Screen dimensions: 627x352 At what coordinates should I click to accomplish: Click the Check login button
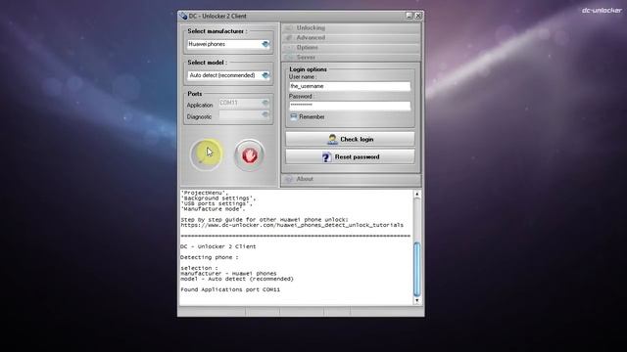[x=351, y=139]
